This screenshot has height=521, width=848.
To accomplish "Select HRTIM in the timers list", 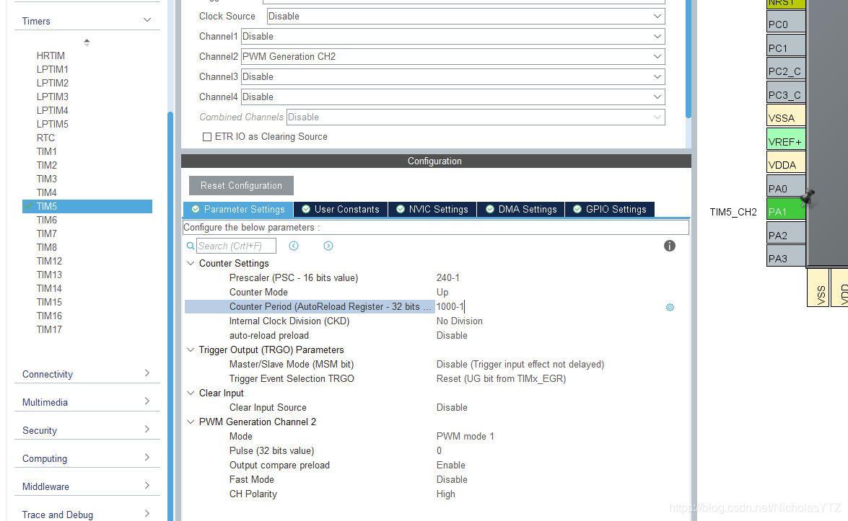I will (51, 56).
